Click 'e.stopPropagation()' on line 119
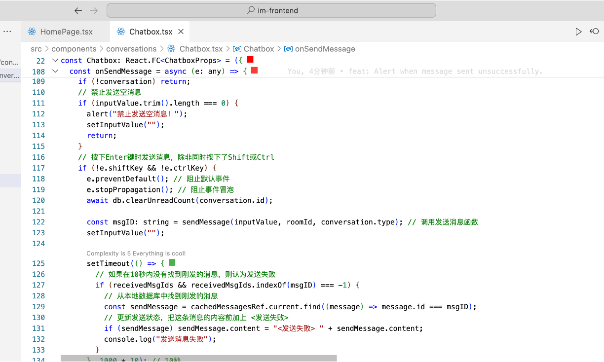604x362 pixels. (x=130, y=190)
